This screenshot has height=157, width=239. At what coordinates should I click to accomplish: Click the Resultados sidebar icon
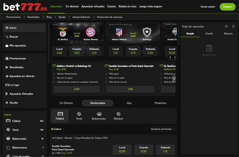pos(7,67)
